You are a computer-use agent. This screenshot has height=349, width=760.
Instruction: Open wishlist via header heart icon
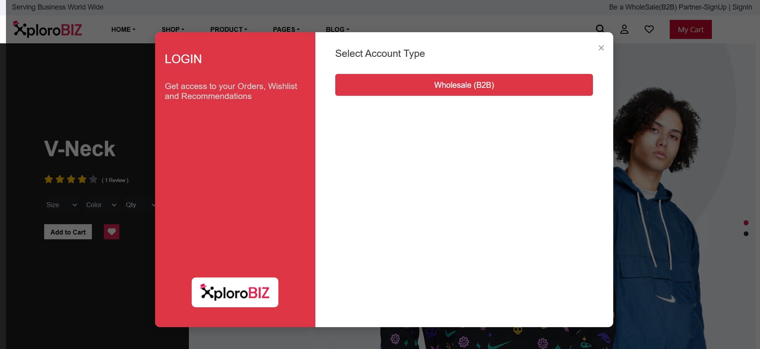click(x=649, y=29)
